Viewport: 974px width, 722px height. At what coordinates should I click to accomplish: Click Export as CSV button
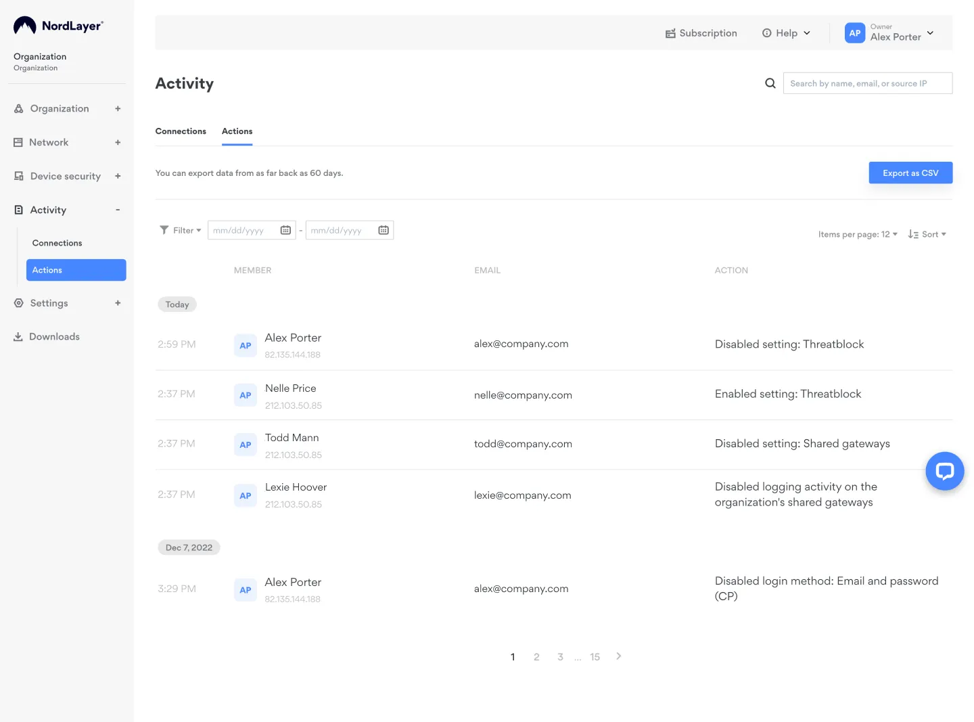910,173
